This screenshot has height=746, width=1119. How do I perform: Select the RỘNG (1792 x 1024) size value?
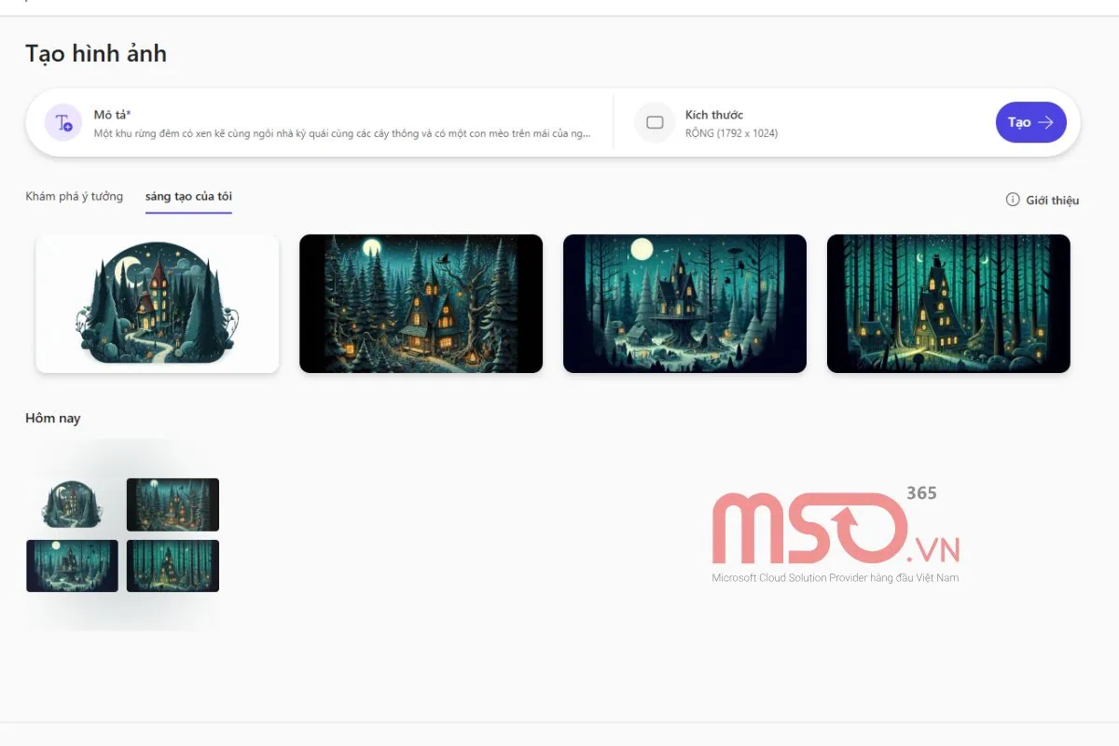(x=731, y=133)
